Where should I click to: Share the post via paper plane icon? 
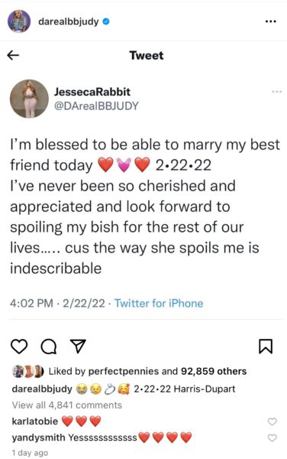78,347
